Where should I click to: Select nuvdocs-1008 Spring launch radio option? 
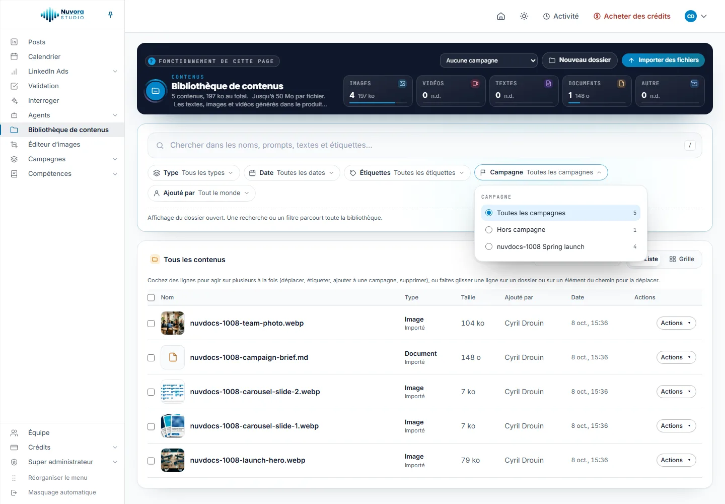pos(489,246)
